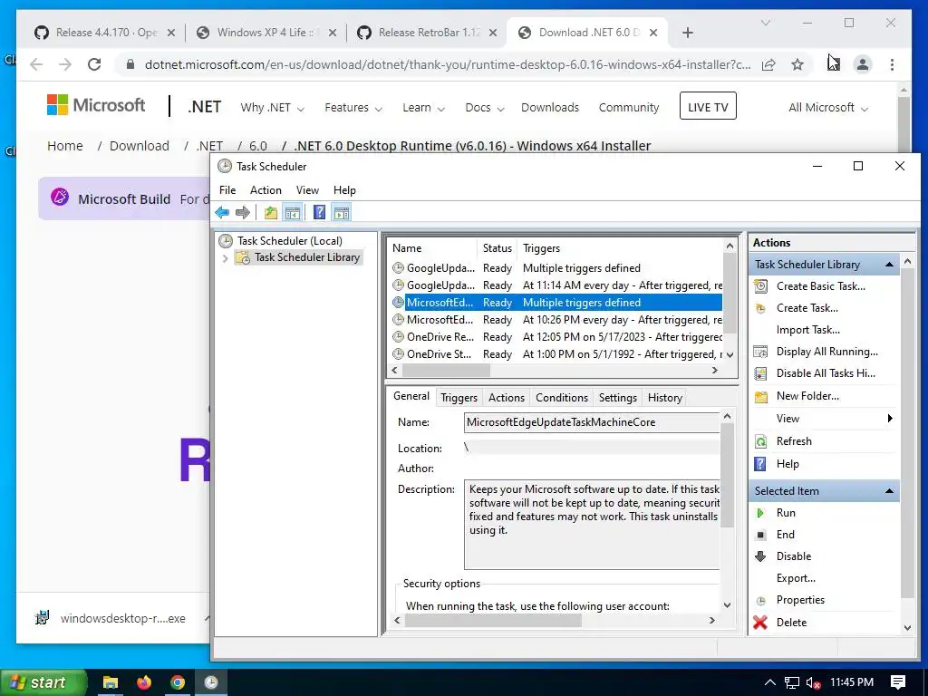The width and height of the screenshot is (928, 696).
Task: Click the blue Help toolbar icon
Action: tap(319, 212)
